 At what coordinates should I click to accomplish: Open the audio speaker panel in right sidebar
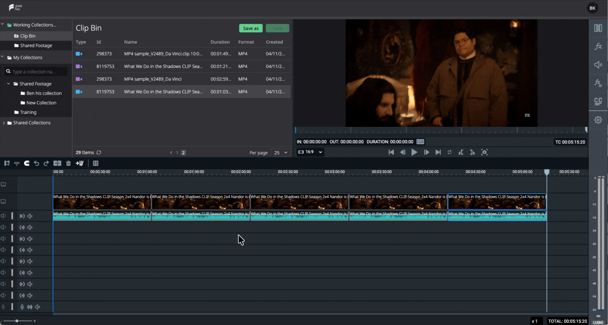tap(598, 65)
